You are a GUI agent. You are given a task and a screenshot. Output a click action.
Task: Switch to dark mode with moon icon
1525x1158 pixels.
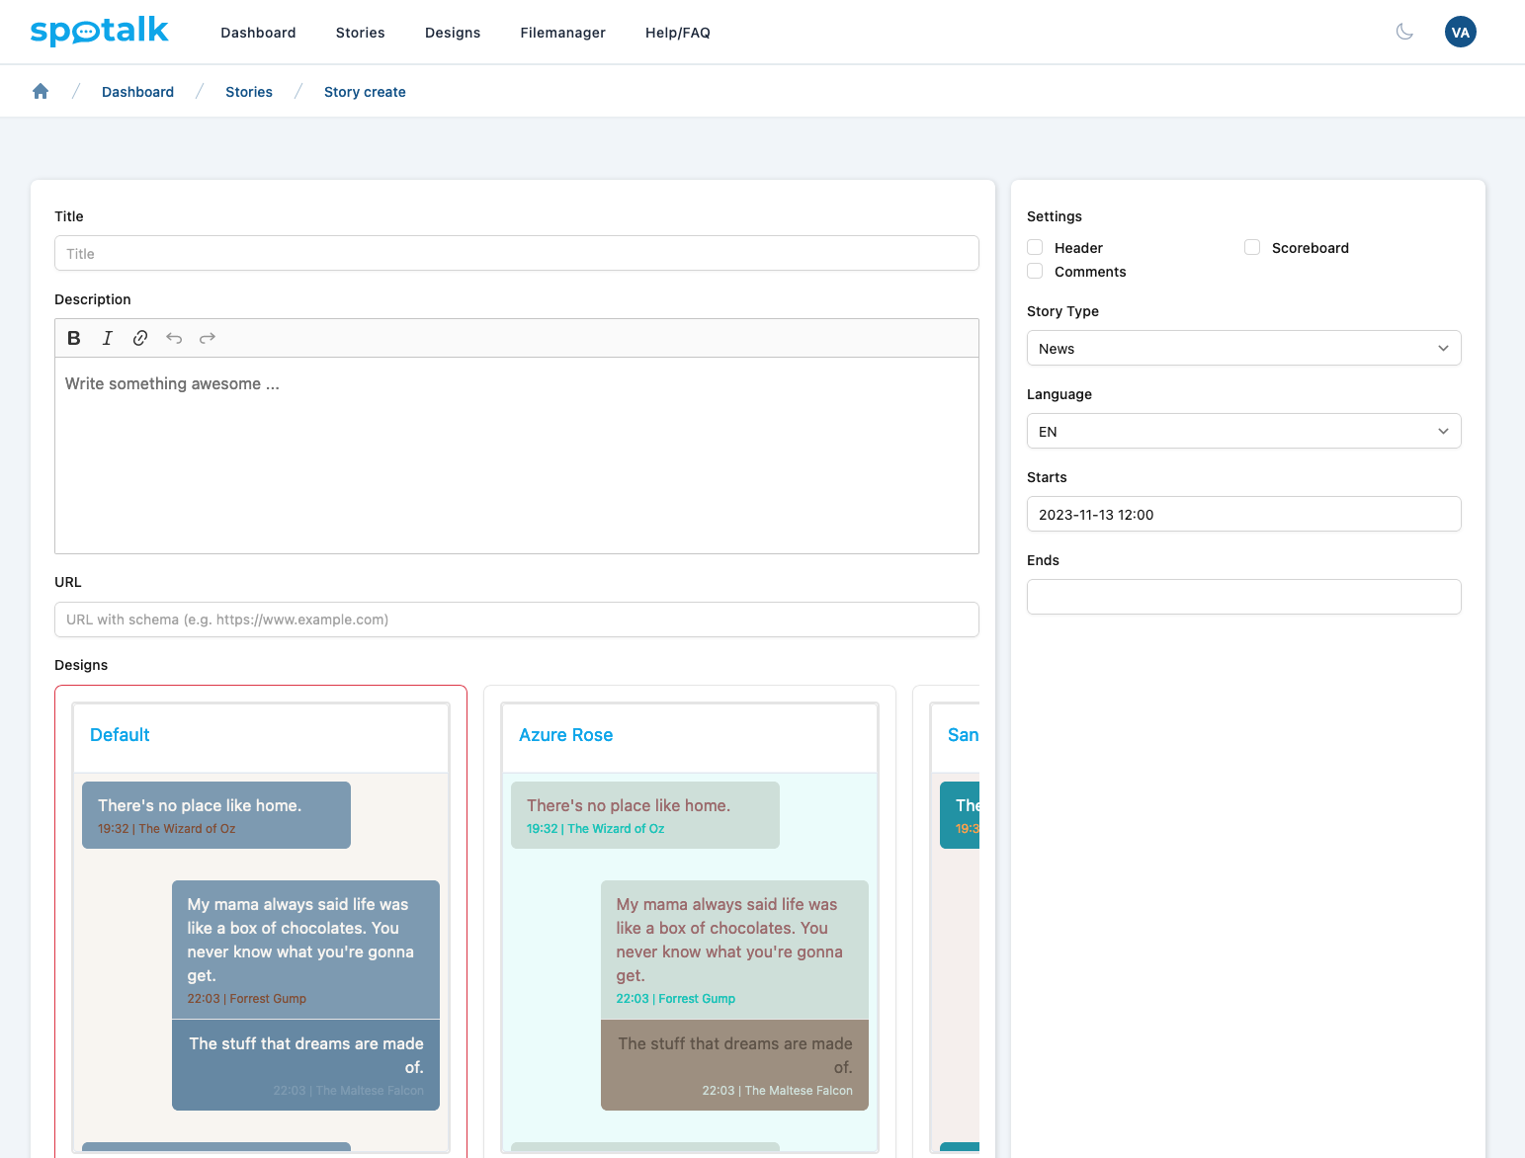coord(1404,32)
